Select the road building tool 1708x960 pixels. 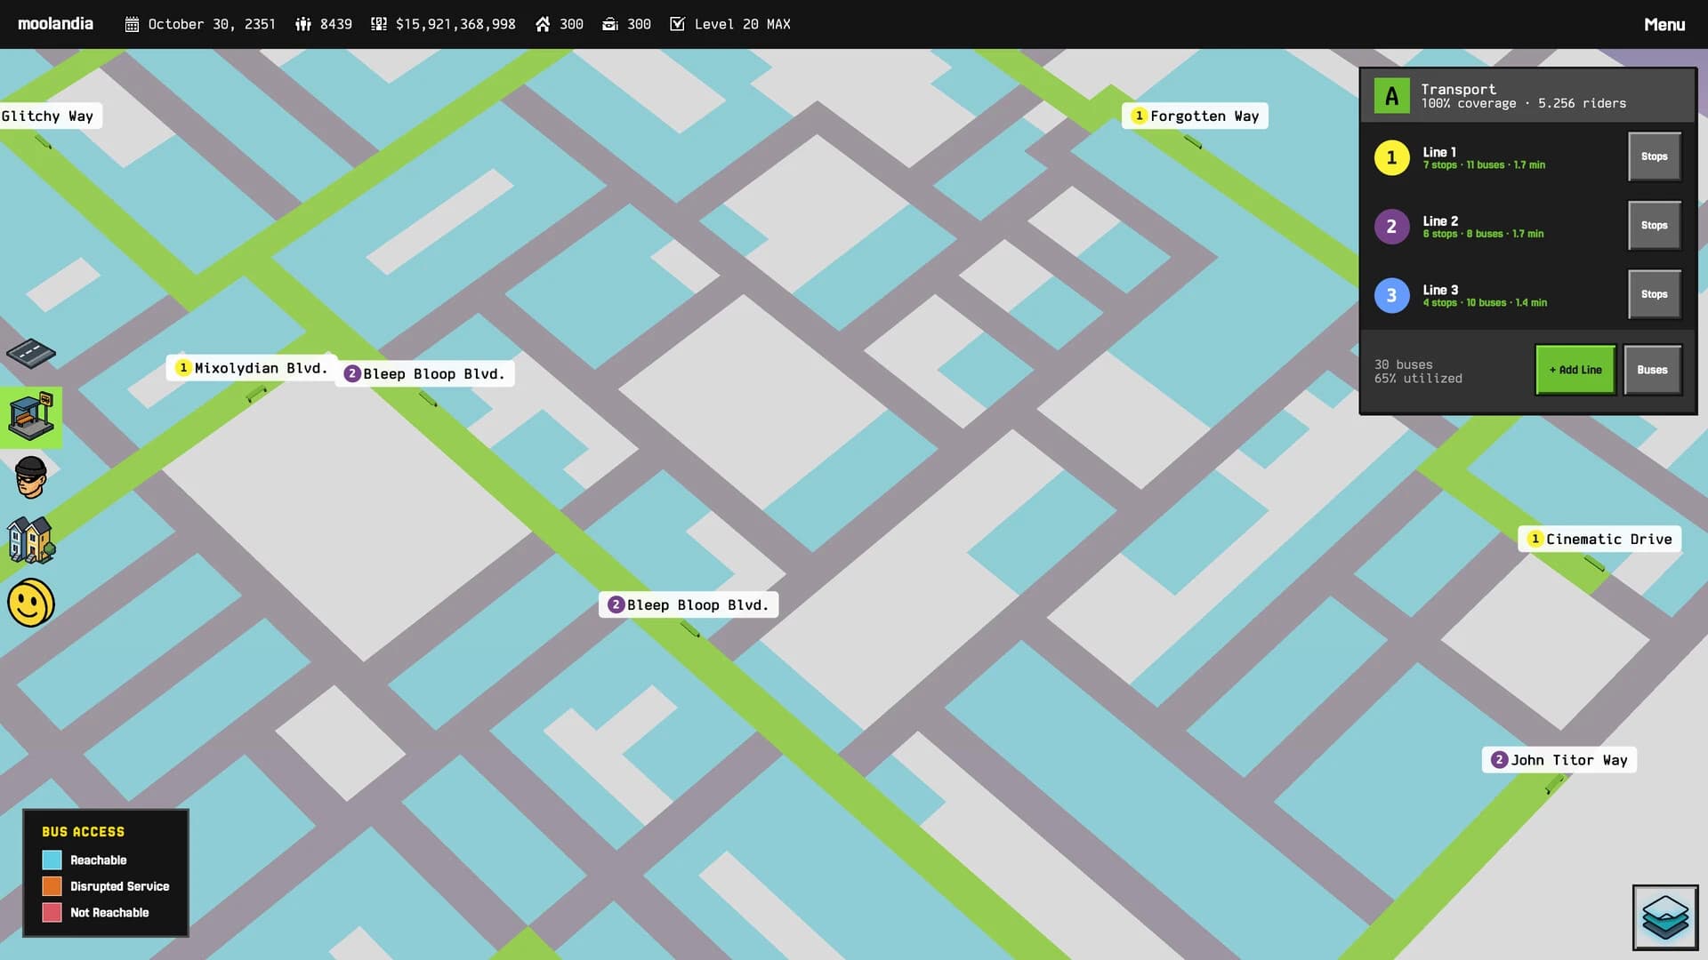tap(31, 355)
